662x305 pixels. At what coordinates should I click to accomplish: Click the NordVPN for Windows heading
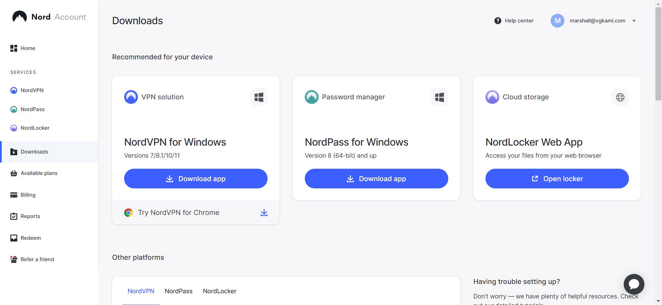175,142
